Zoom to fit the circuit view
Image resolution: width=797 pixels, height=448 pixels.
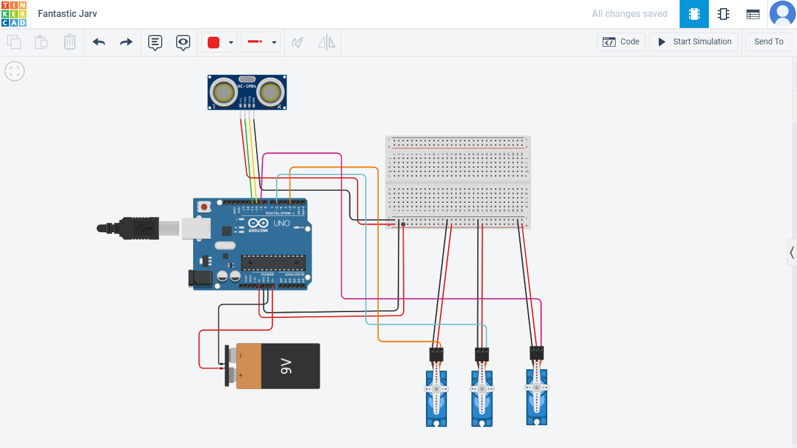pyautogui.click(x=15, y=71)
